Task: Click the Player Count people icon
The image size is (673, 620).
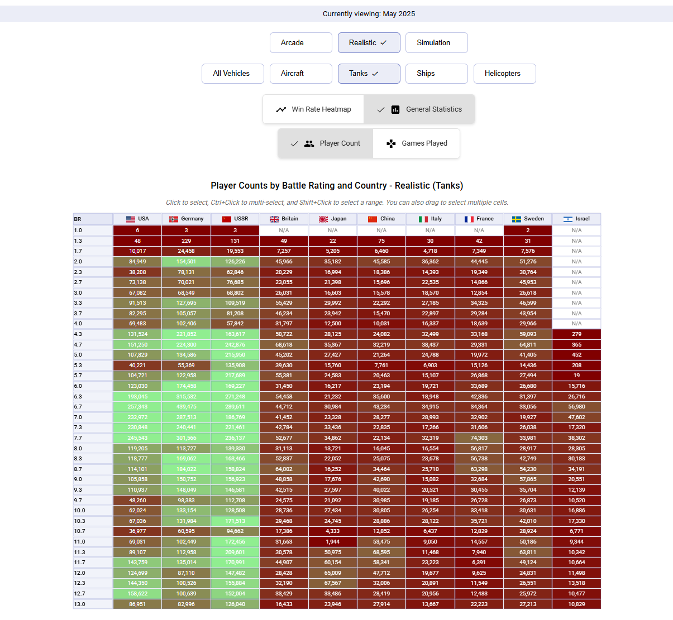Action: click(x=309, y=143)
